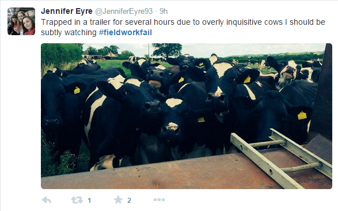This screenshot has height=211, width=338.
Task: Click the rusty trailer edge in photo
Action: click(151, 174)
